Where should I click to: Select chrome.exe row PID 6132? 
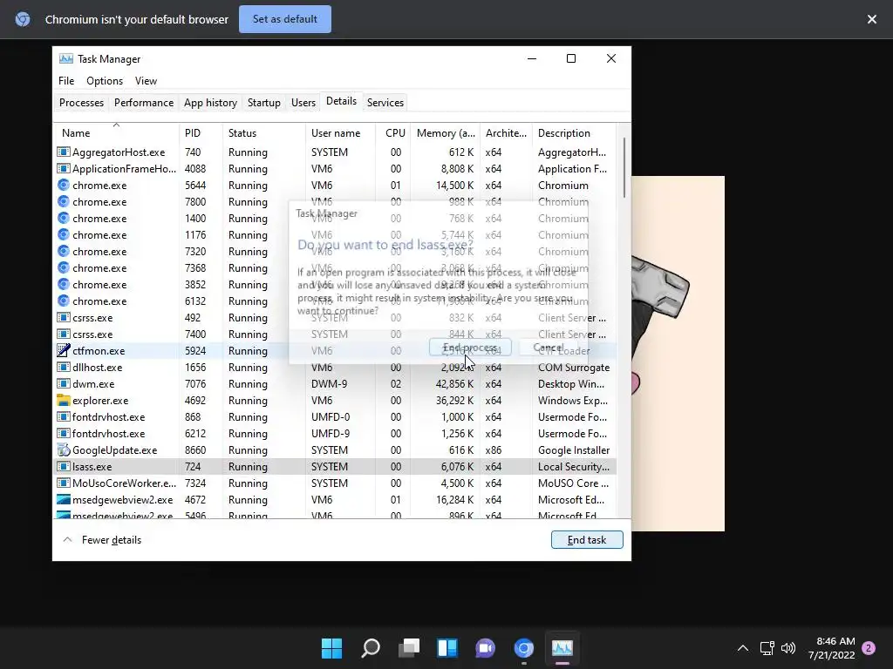pos(335,301)
